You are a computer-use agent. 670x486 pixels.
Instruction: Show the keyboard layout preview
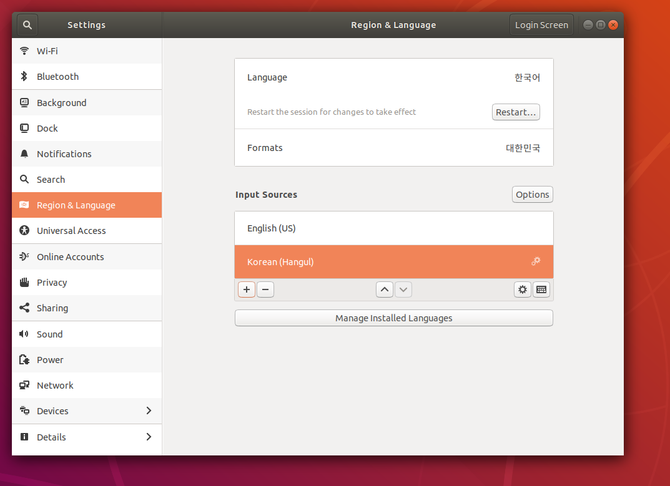pyautogui.click(x=541, y=289)
